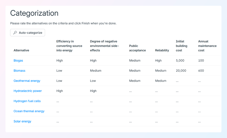The width and height of the screenshot is (227, 138).
Task: Change Geothermal environmental side-effects Low value
Action: [x=93, y=81]
